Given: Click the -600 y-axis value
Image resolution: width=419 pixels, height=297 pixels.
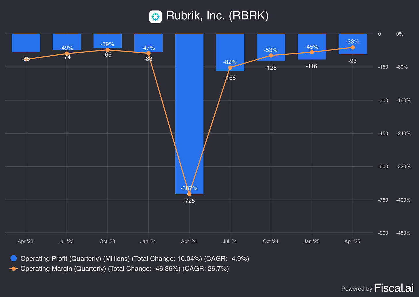Looking at the screenshot, I should point(383,167).
